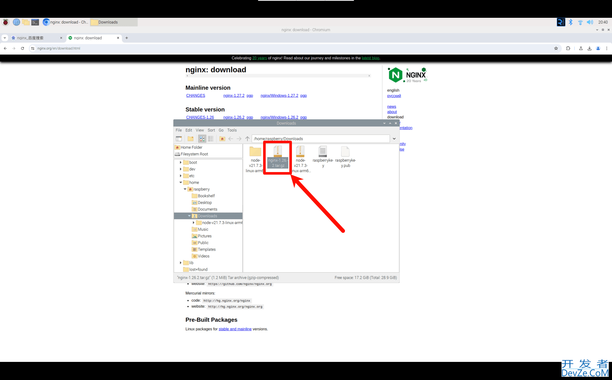Open the Tools menu in file manager
This screenshot has width=612, height=380.
tap(232, 130)
